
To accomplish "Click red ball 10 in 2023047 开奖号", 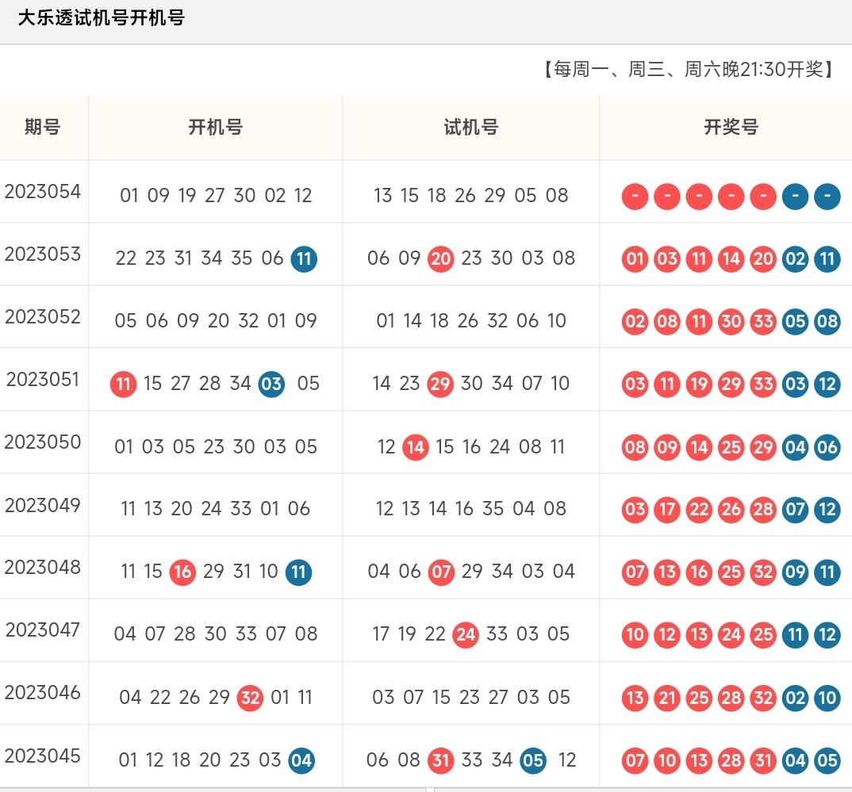I will point(635,634).
